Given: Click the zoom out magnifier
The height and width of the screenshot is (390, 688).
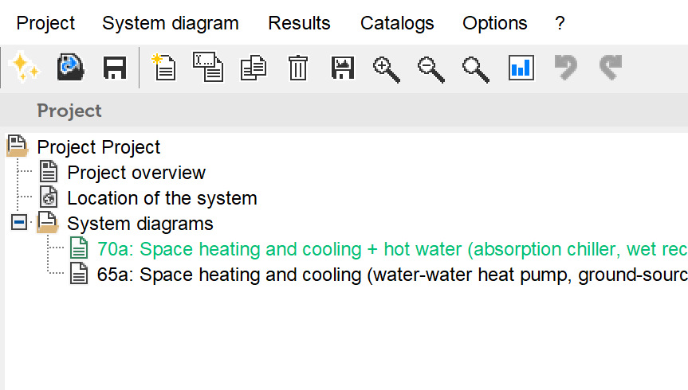Looking at the screenshot, I should tap(431, 68).
